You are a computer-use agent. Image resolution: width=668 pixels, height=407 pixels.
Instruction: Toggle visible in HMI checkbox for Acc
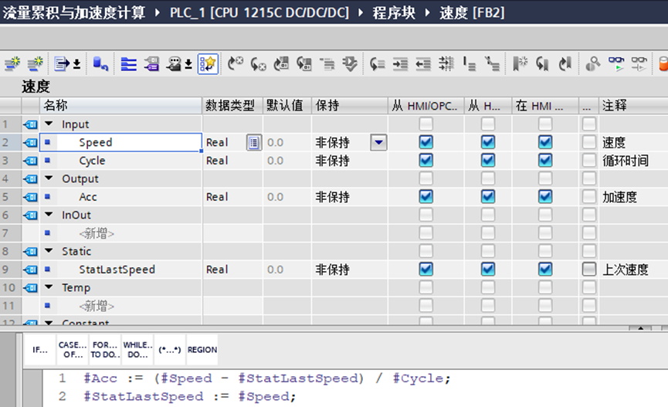click(x=545, y=196)
